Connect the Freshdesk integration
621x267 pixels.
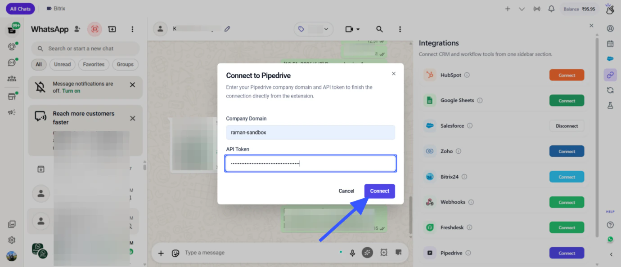(x=567, y=227)
